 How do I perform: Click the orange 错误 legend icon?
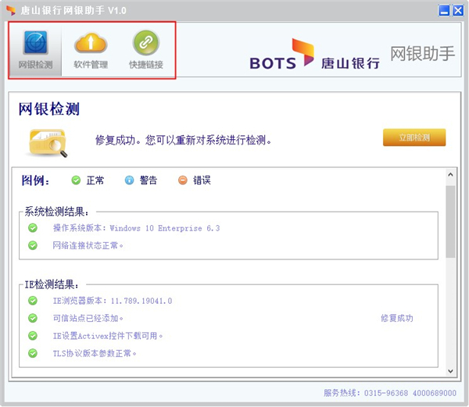tap(182, 180)
